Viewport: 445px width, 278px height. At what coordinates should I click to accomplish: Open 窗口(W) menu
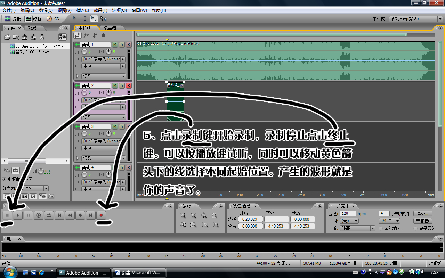coord(139,10)
